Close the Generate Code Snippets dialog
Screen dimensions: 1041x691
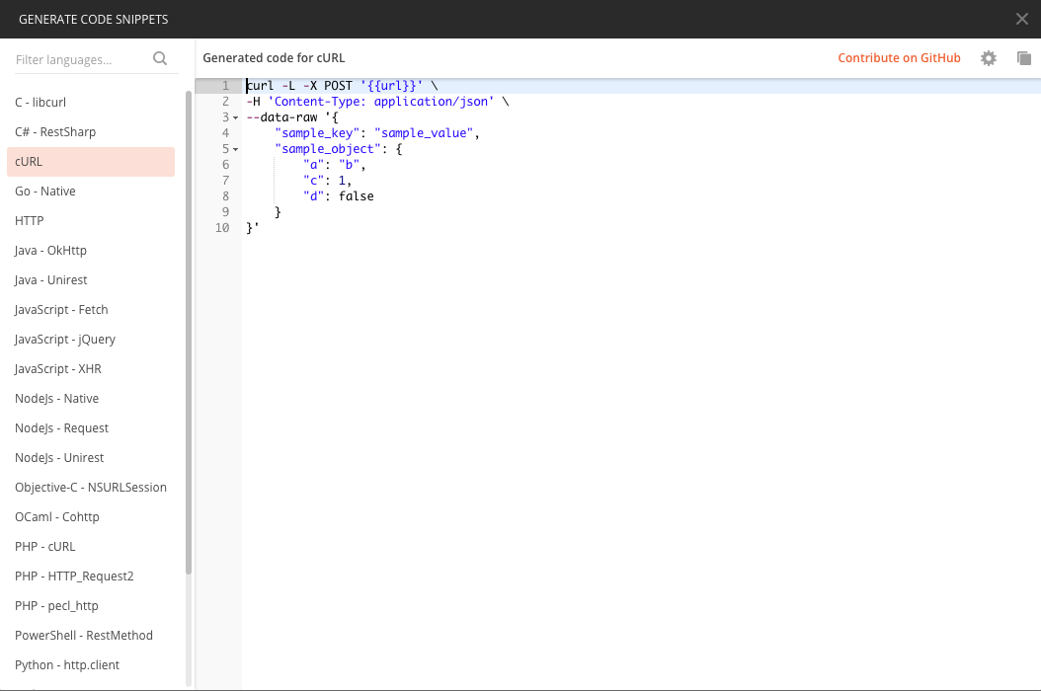pos(1021,19)
